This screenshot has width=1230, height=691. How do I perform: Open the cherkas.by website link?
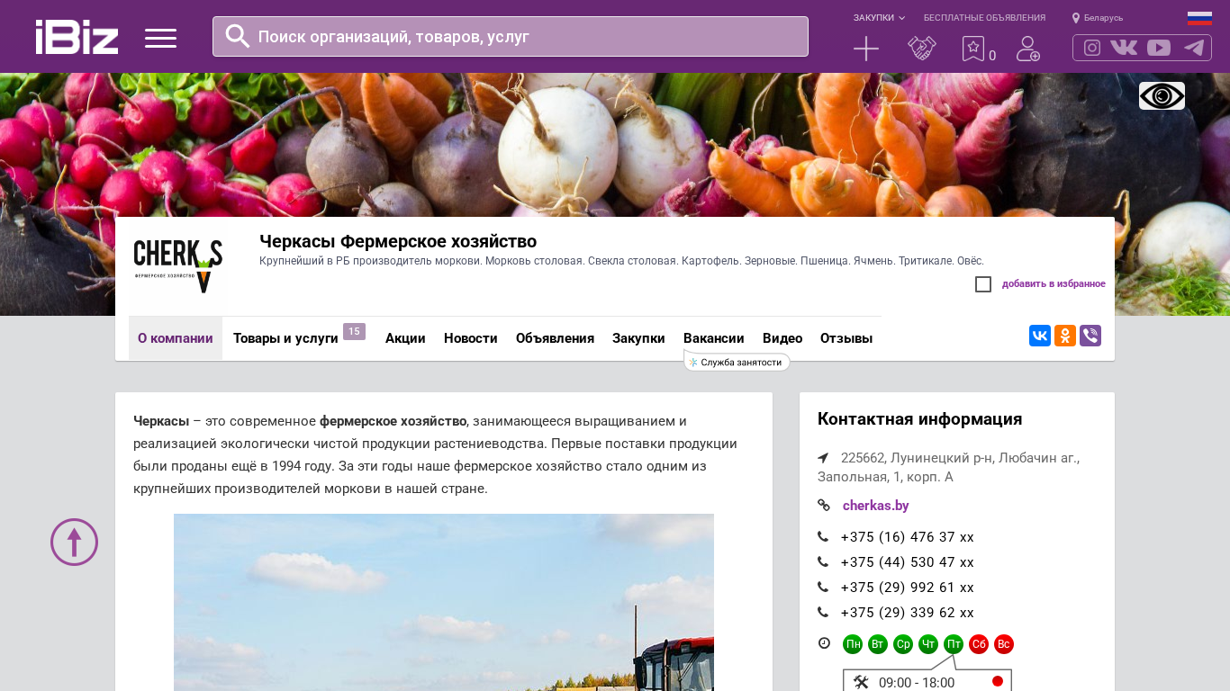coord(875,506)
